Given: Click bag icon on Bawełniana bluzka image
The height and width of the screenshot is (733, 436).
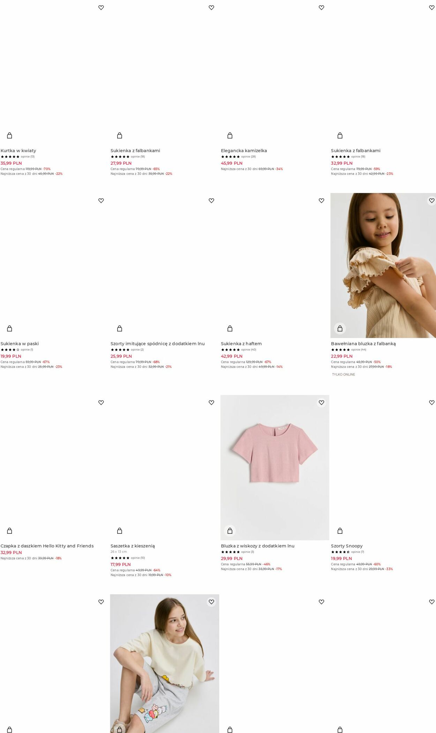Looking at the screenshot, I should 340,328.
